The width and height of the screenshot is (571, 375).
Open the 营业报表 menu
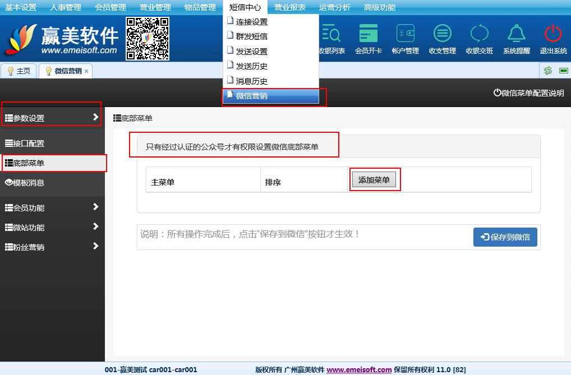(x=290, y=7)
